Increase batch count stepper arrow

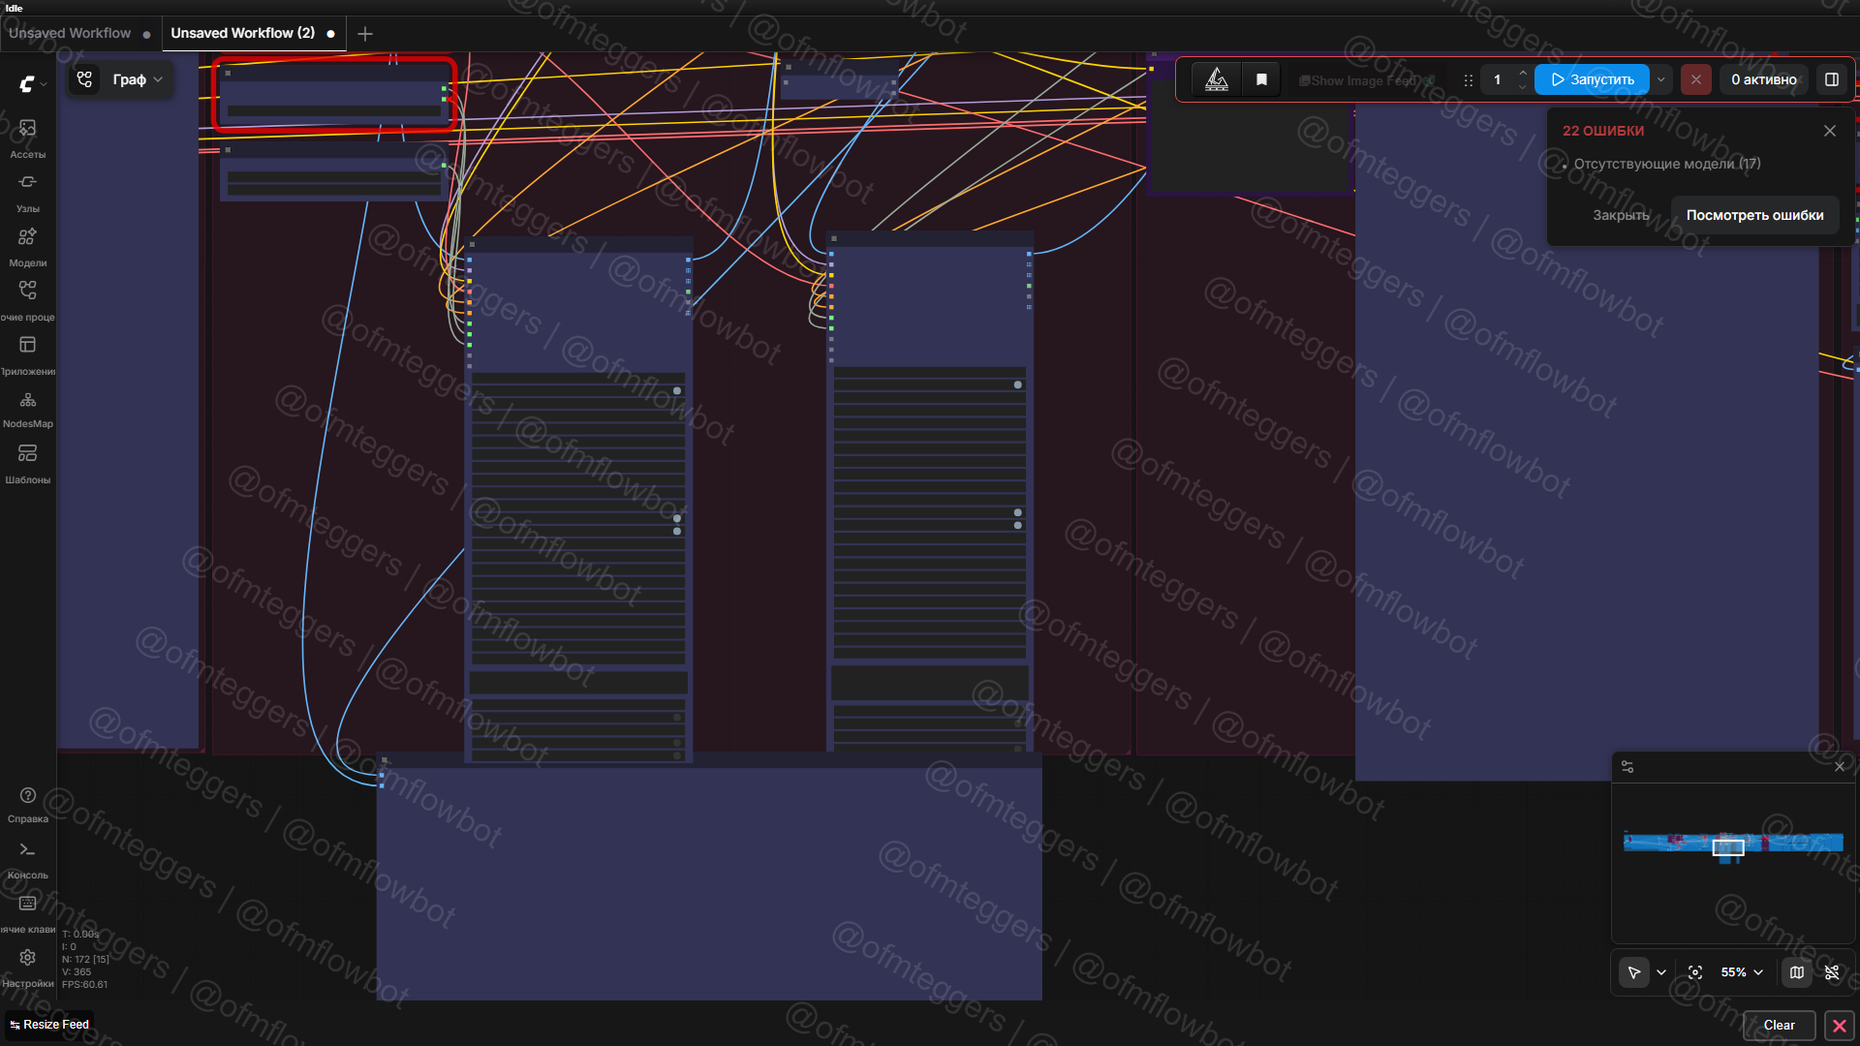1523,73
